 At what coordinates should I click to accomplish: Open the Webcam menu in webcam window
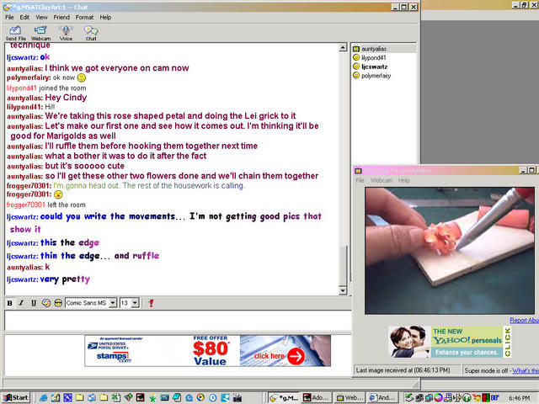382,180
